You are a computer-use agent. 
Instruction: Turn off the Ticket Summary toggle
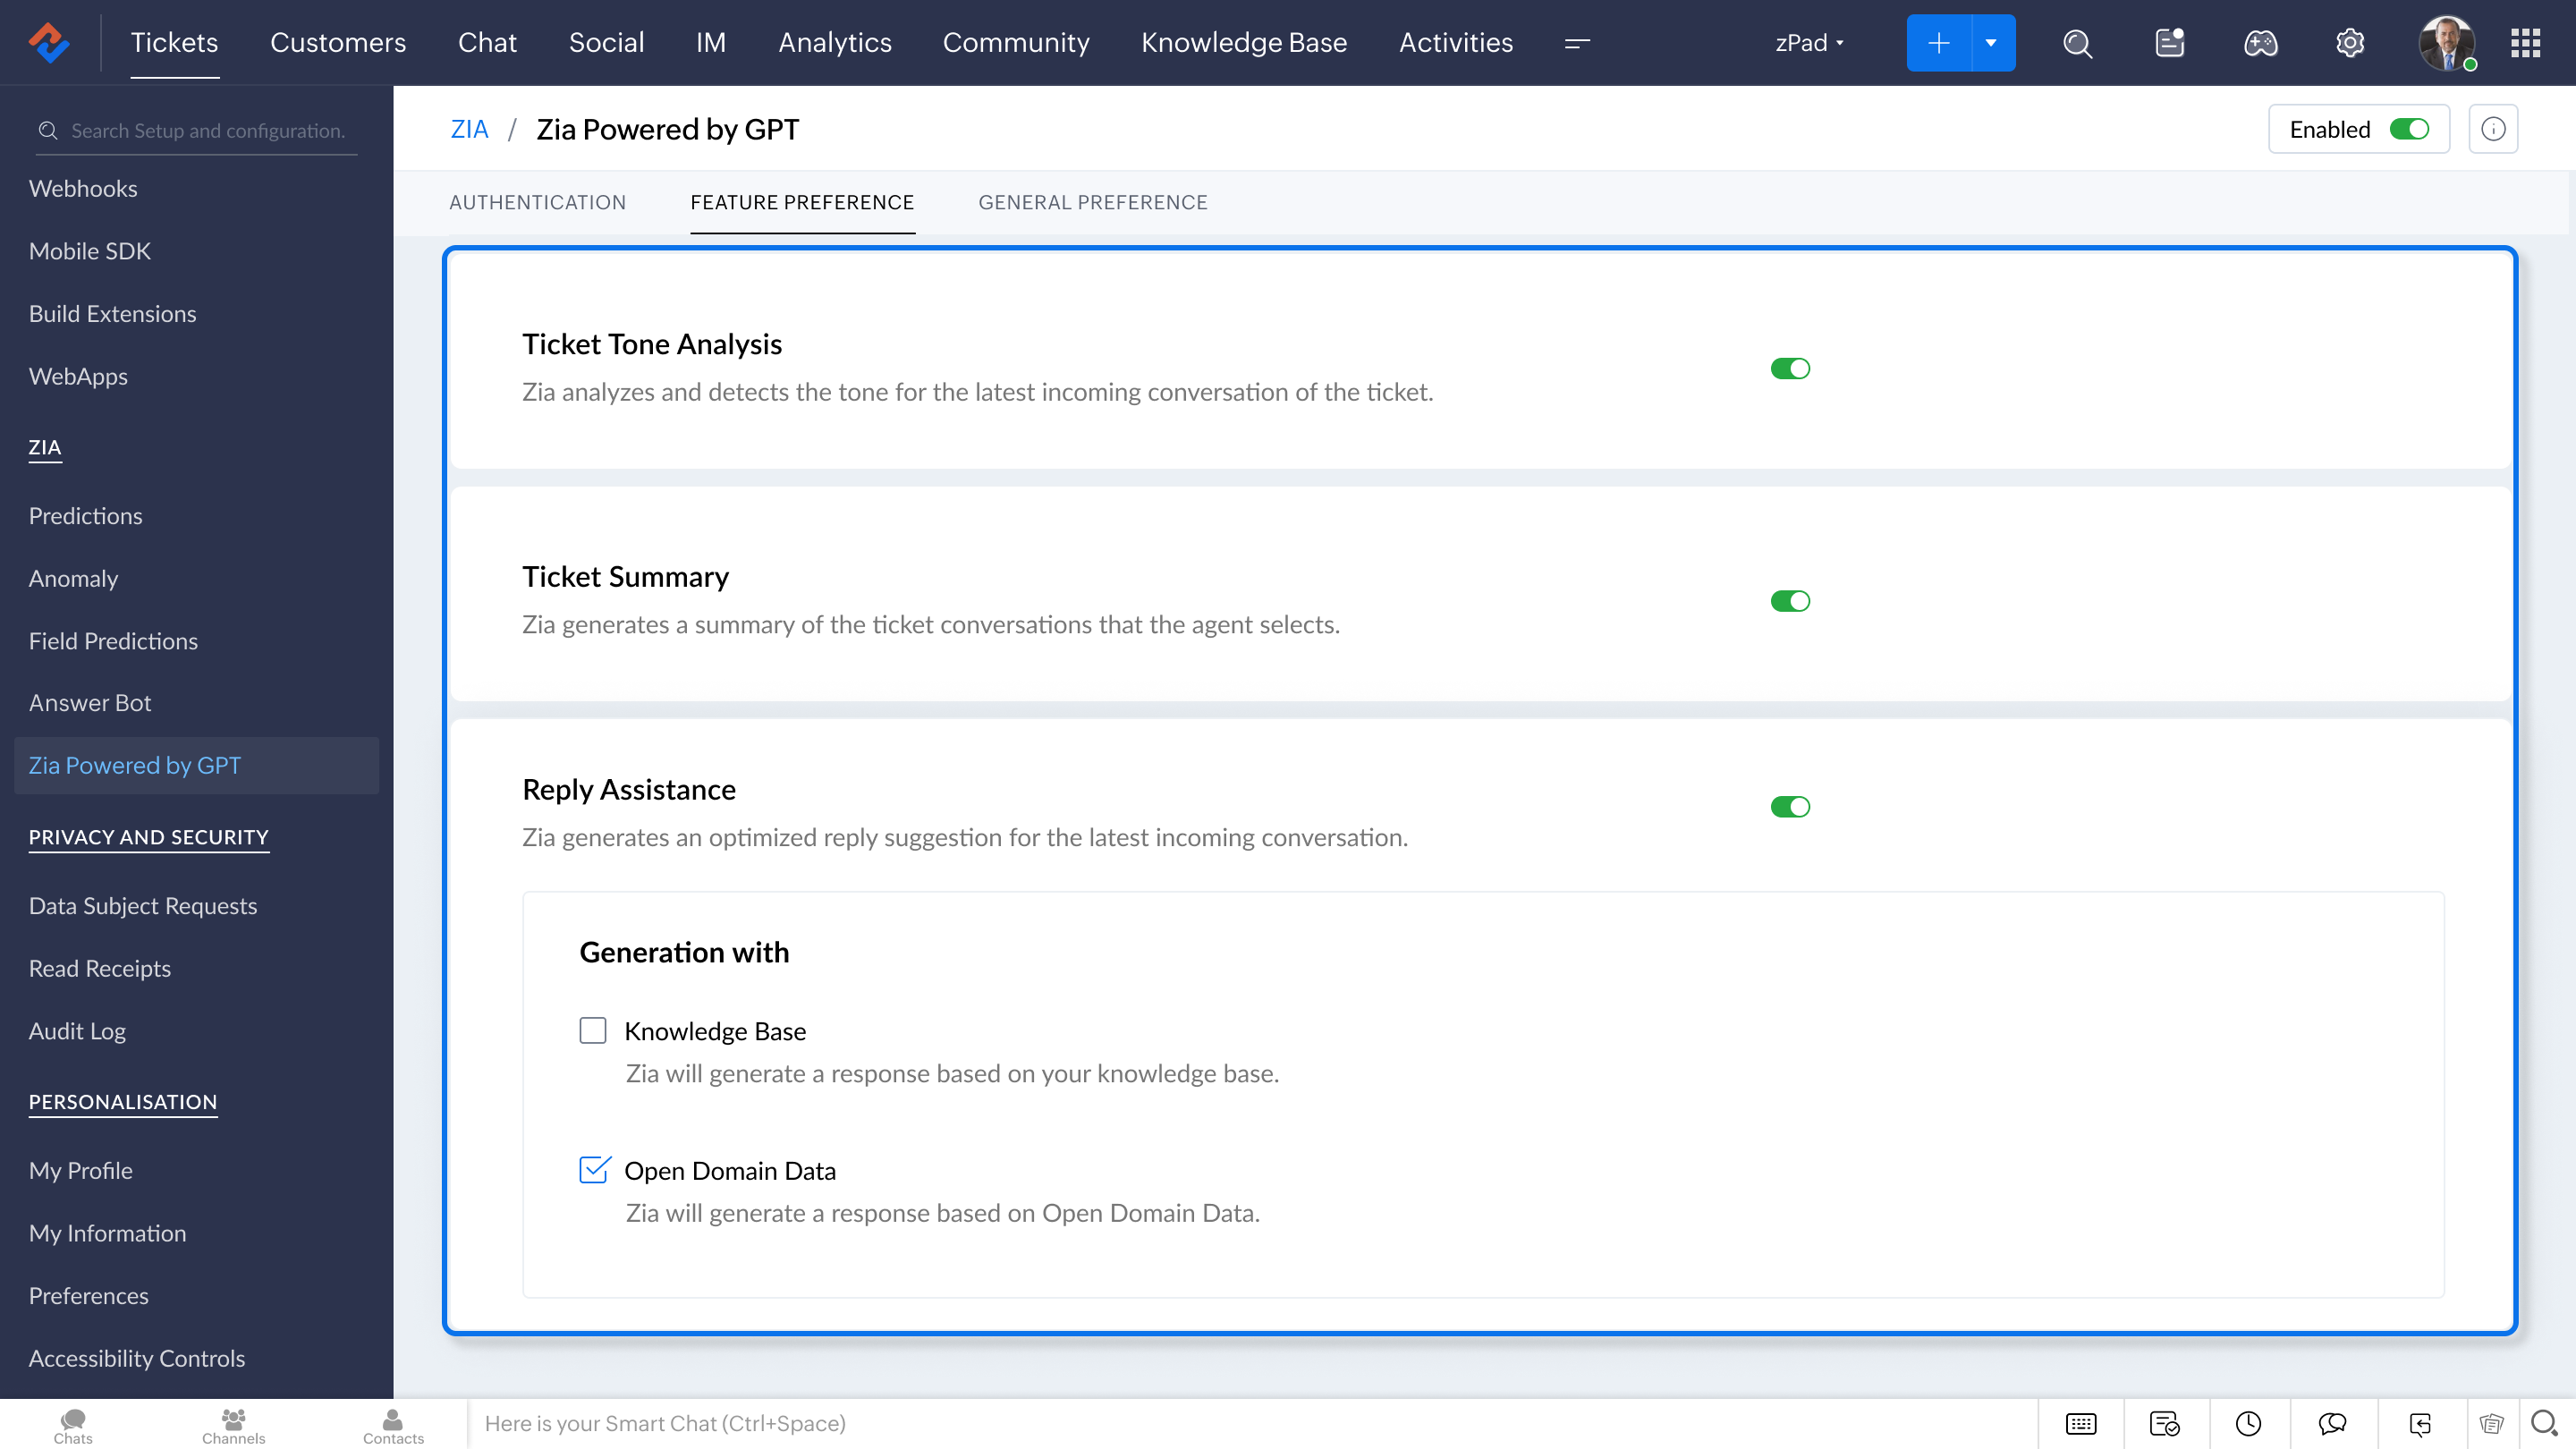pos(1789,601)
